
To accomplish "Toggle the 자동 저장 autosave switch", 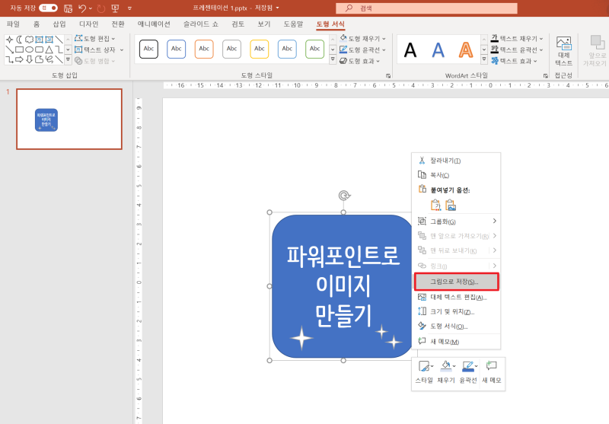I will pyautogui.click(x=48, y=8).
